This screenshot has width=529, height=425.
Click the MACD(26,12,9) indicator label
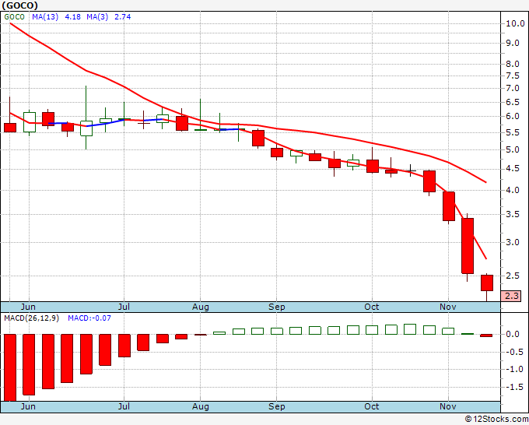pyautogui.click(x=31, y=318)
